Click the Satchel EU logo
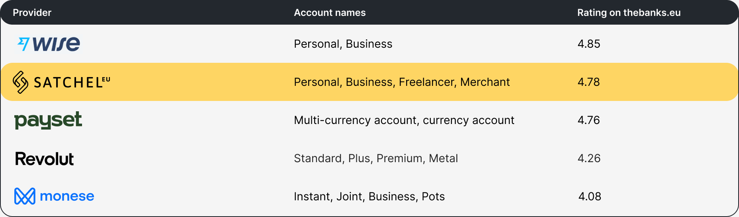Screen dimensions: 739x217 click(61, 82)
